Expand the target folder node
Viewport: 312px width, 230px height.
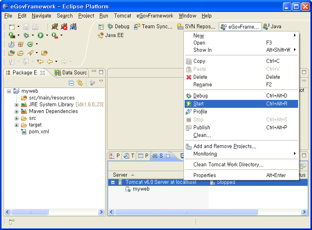[x=17, y=125]
